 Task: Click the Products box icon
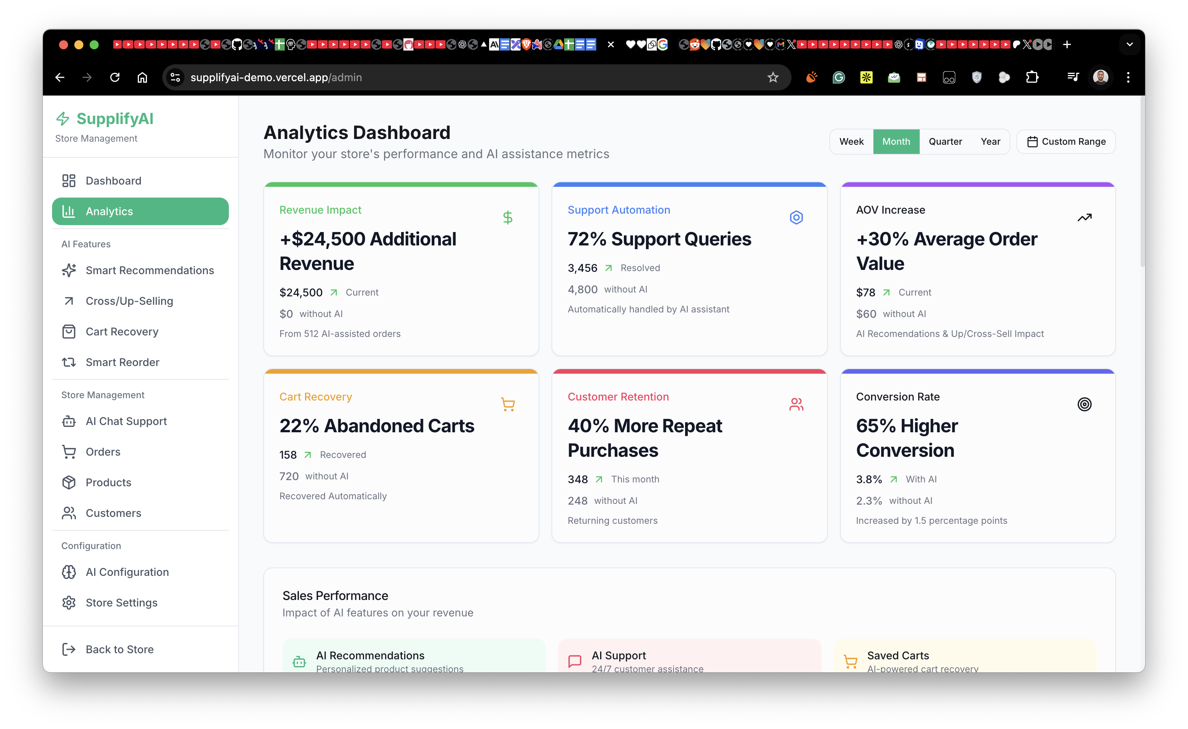[69, 482]
